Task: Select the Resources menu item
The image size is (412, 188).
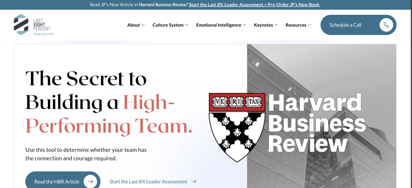Action: 296,25
